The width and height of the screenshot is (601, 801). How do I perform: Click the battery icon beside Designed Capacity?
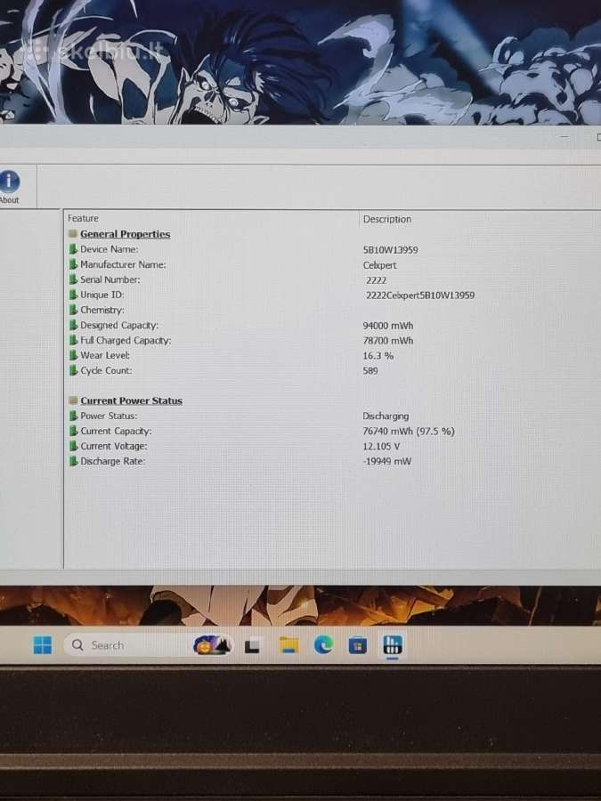coord(73,325)
